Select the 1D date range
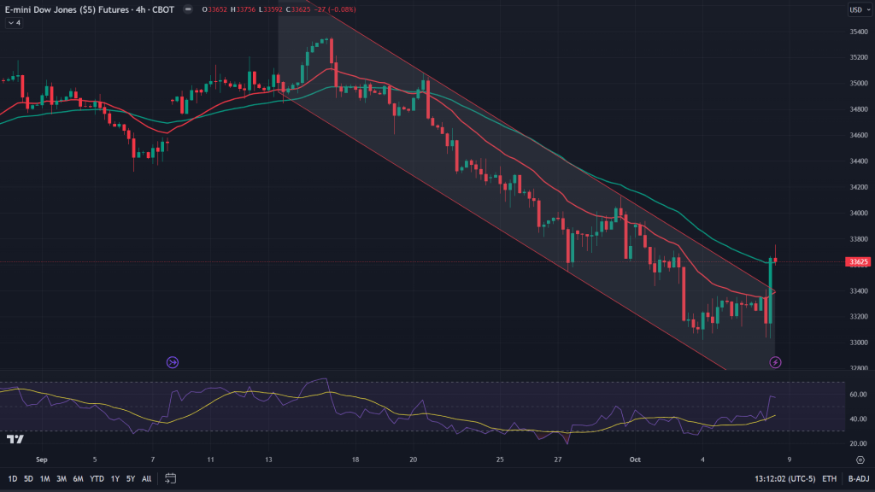This screenshot has height=492, width=875. click(11, 478)
